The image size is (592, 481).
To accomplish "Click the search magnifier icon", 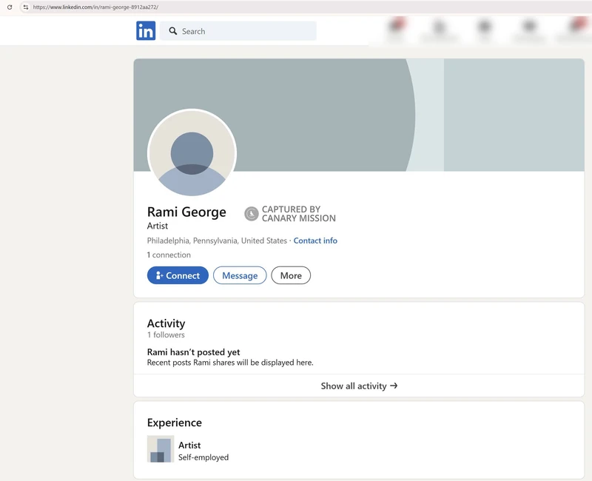I will (172, 31).
